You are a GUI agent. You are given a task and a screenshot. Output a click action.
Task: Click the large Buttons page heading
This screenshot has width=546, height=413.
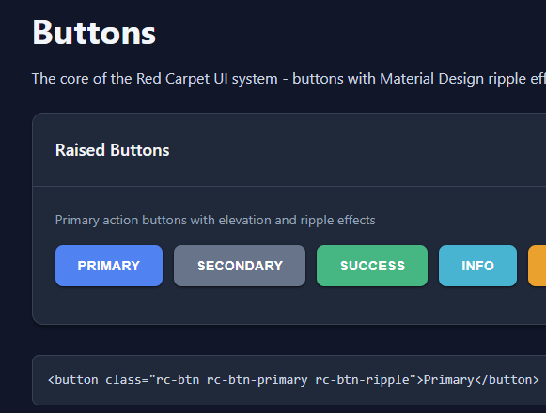[94, 33]
